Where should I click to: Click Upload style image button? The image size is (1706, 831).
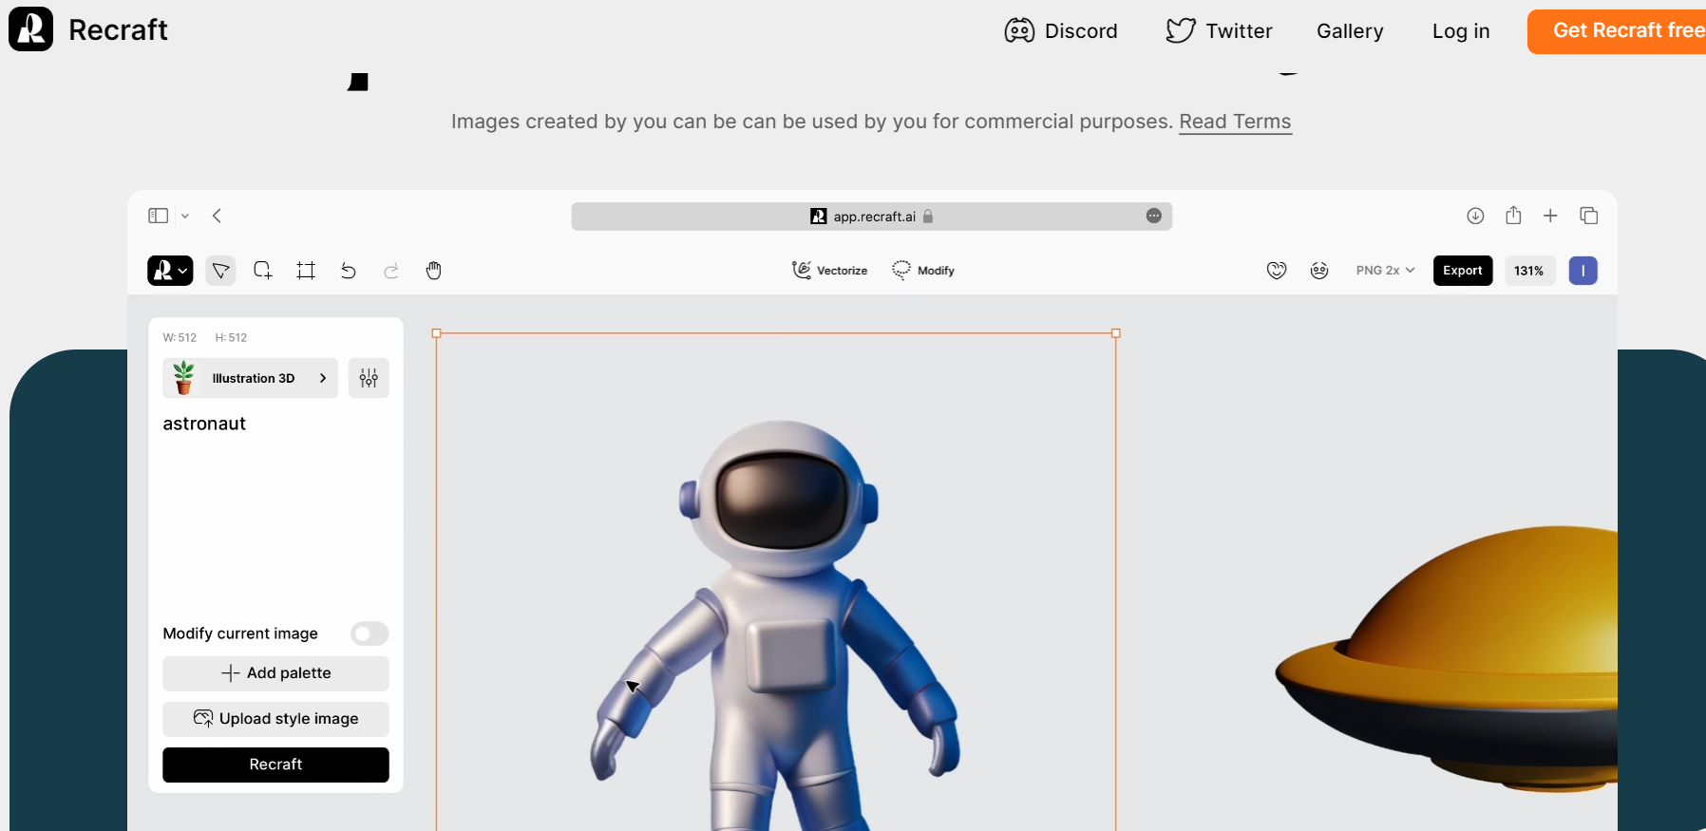(x=275, y=719)
